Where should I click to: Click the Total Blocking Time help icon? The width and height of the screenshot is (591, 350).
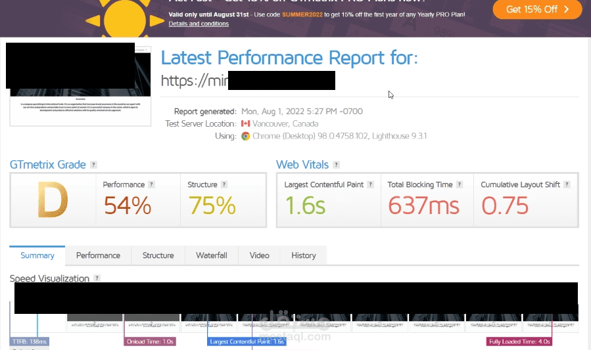[x=459, y=185]
